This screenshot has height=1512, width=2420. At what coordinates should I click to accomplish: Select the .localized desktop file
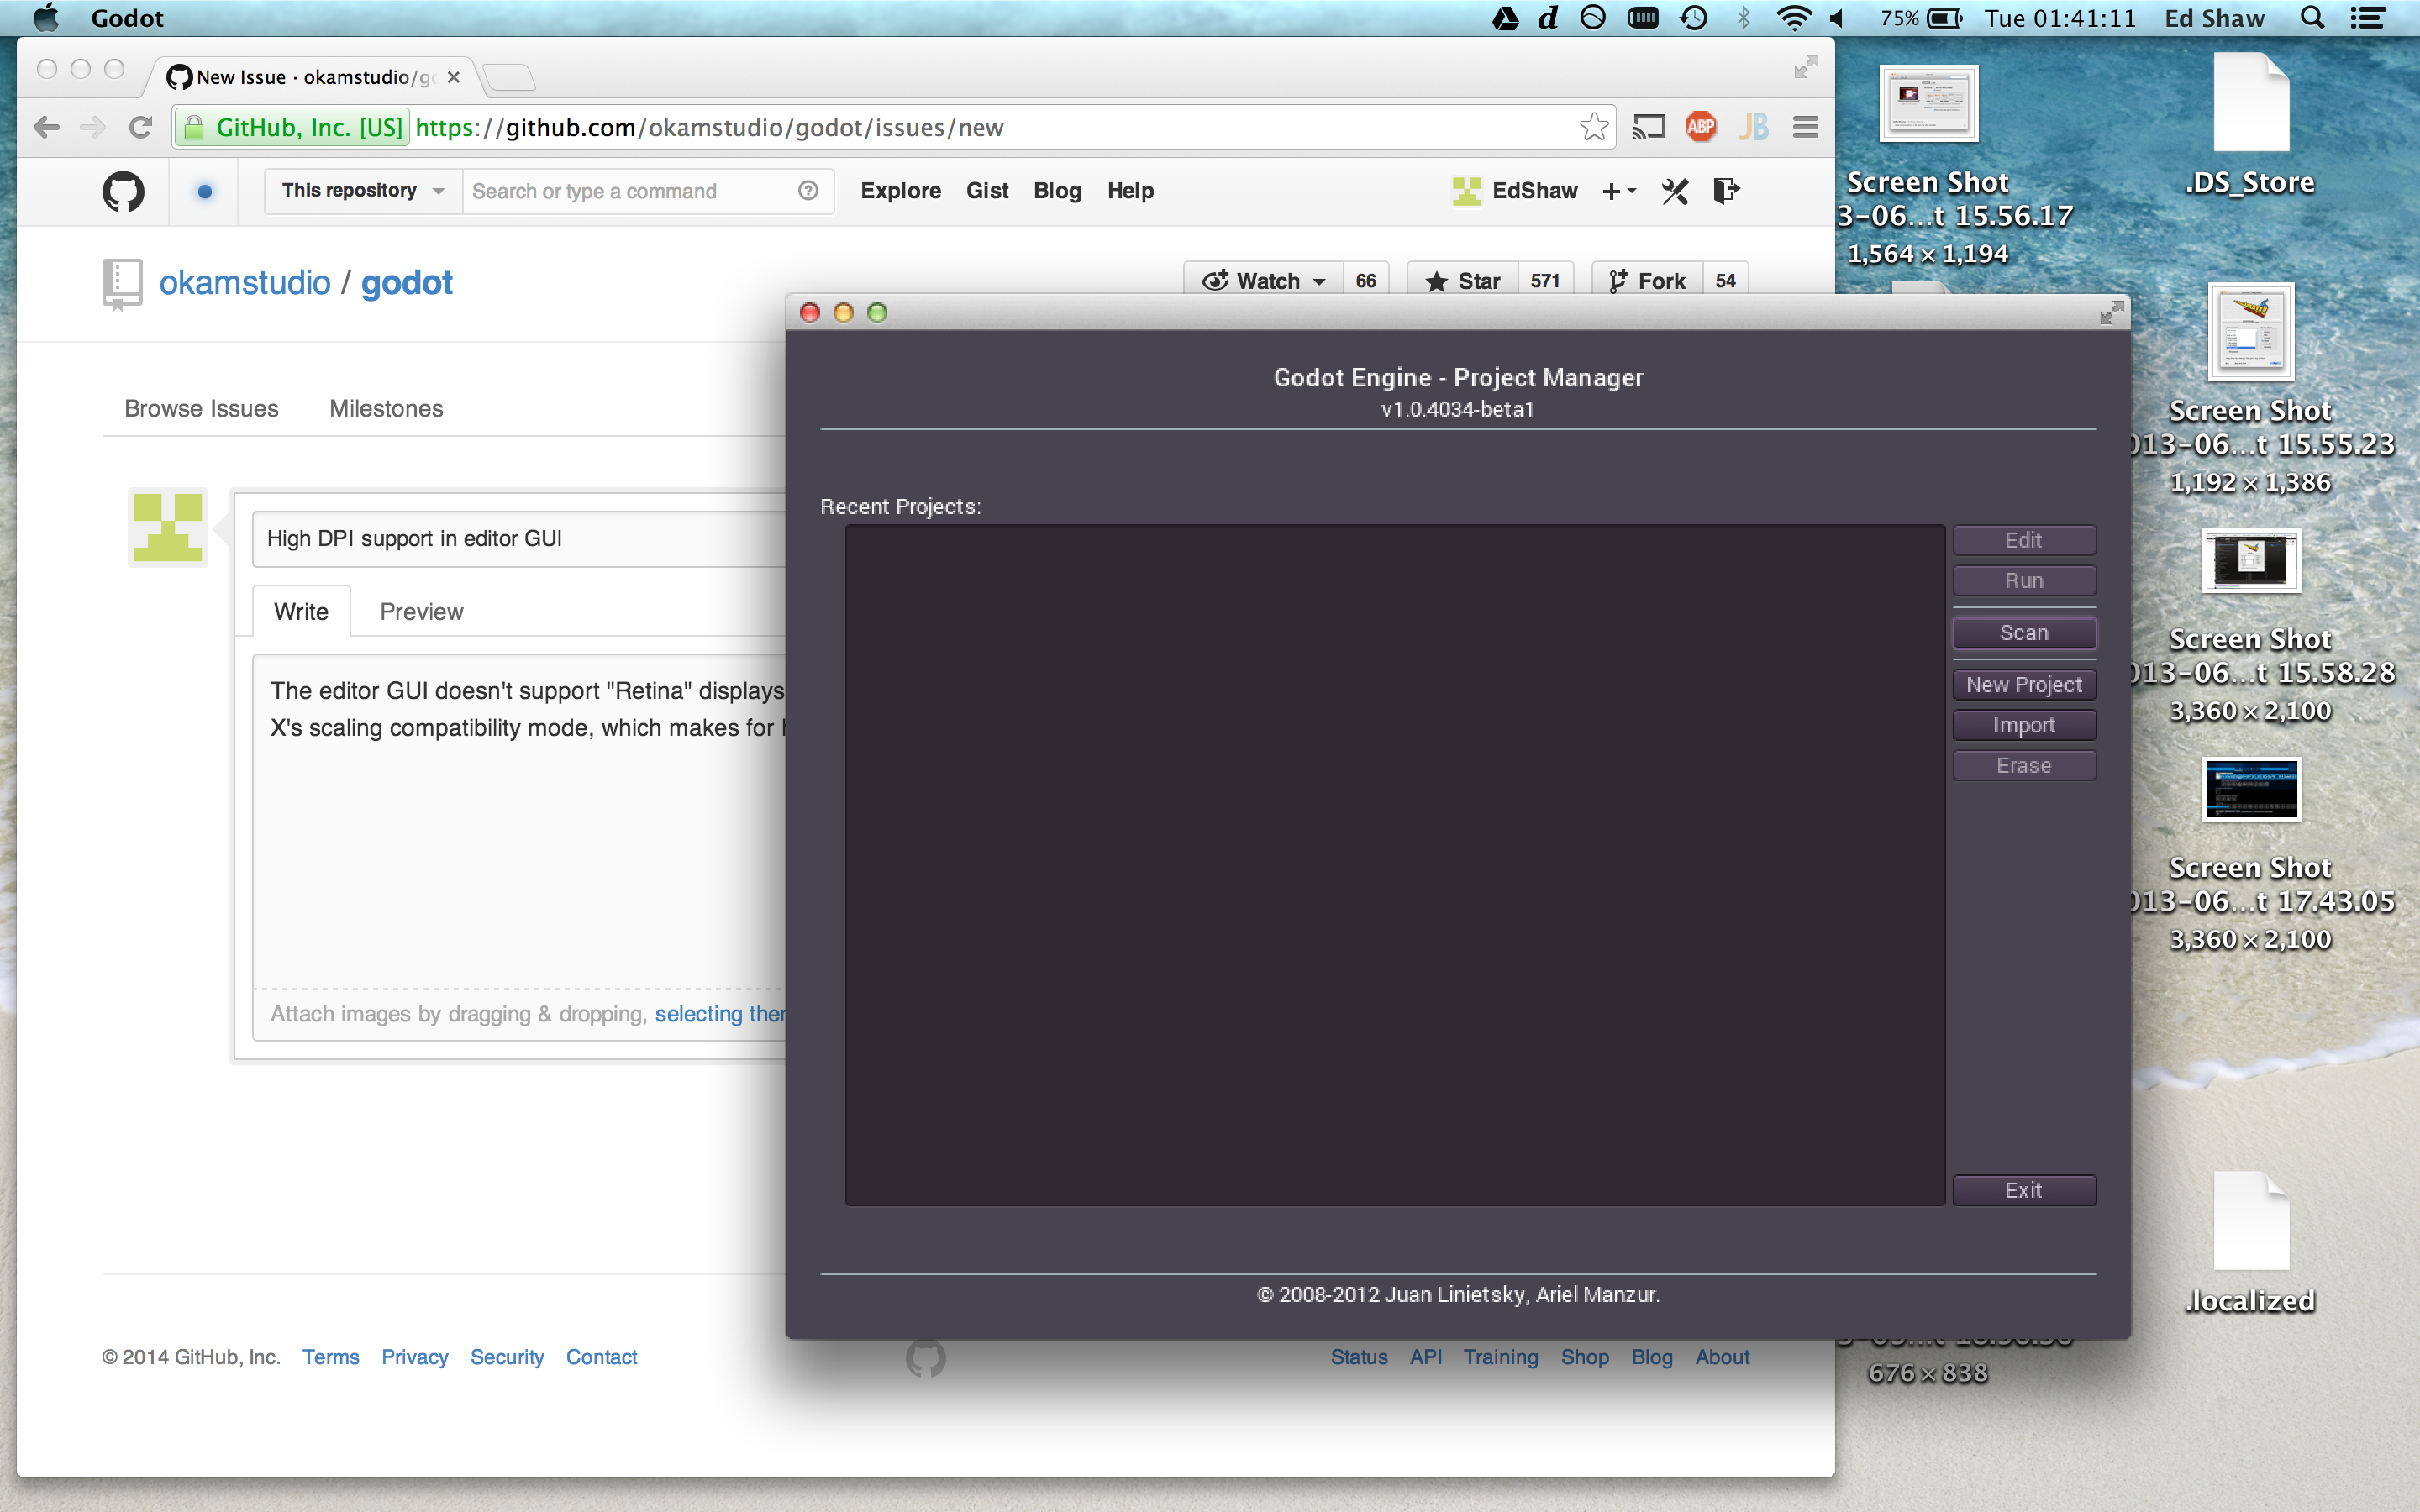(2251, 1243)
